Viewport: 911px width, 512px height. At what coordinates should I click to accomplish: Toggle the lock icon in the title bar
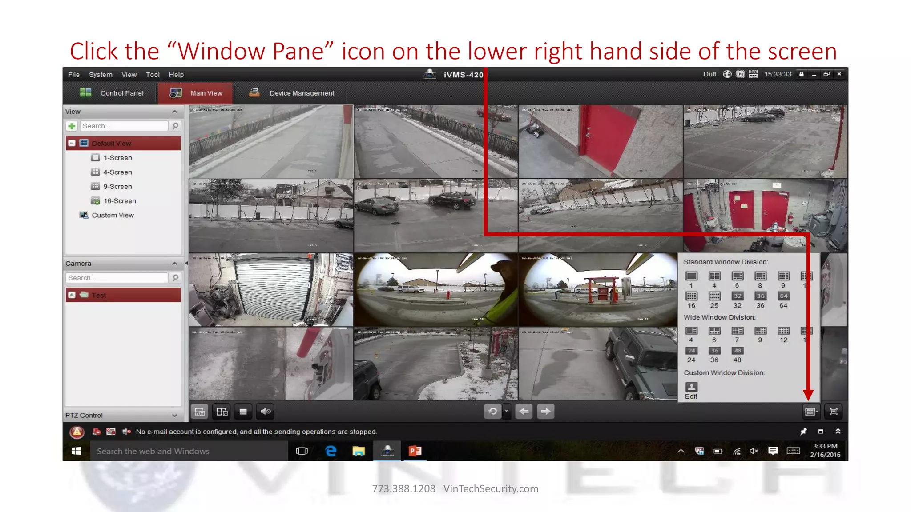802,74
